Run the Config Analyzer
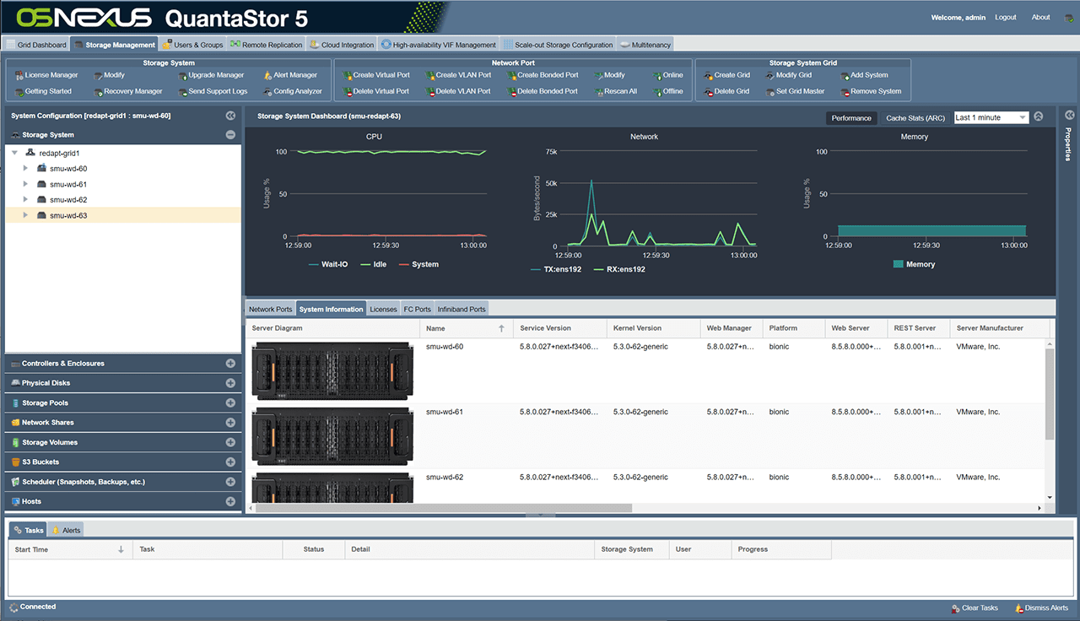Viewport: 1080px width, 621px height. pyautogui.click(x=293, y=91)
